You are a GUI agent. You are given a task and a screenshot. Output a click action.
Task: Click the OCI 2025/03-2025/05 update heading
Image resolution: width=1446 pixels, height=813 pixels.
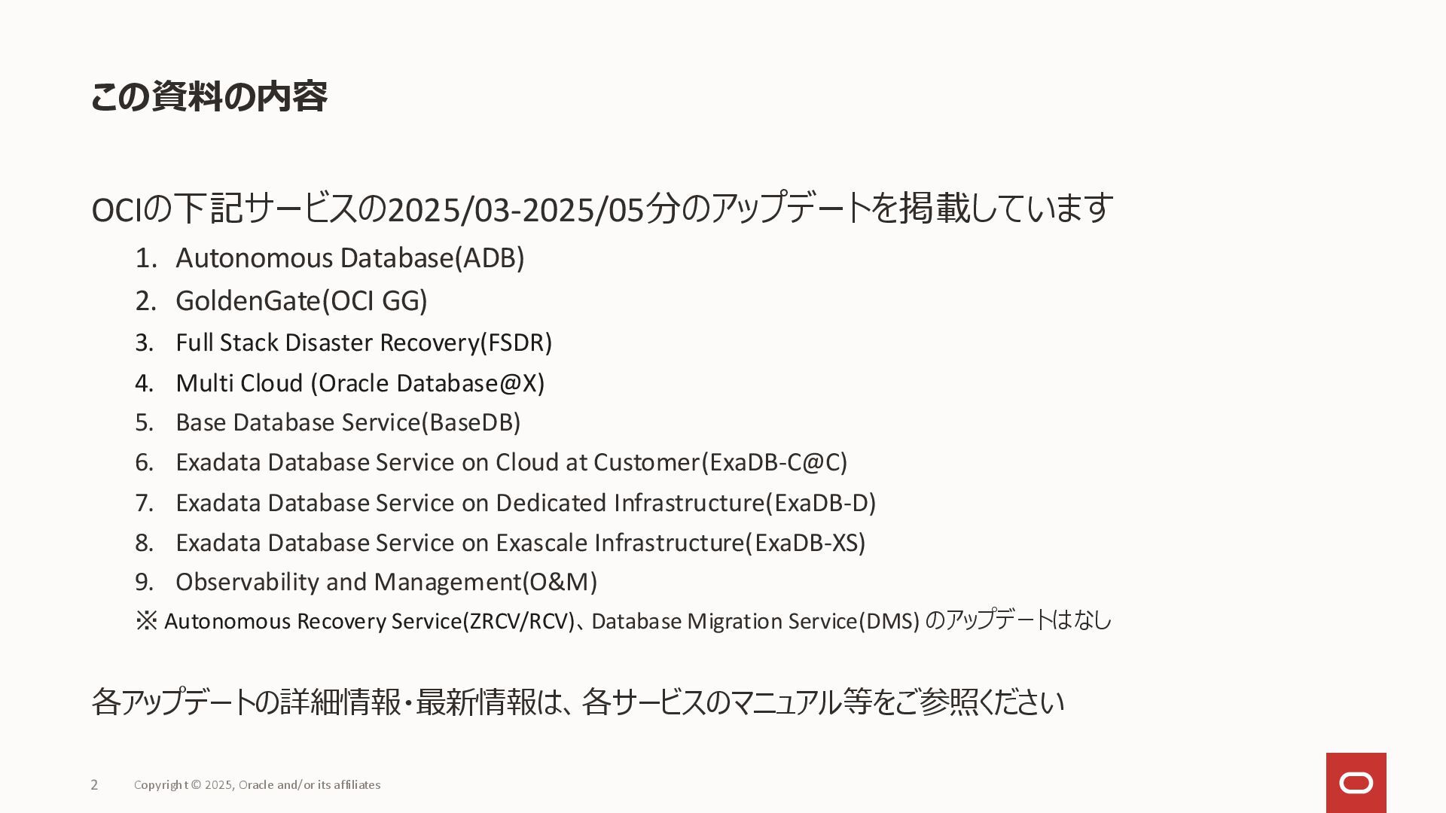tap(602, 209)
